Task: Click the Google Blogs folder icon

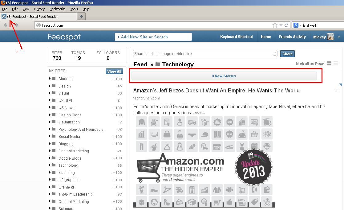Action: tap(54, 158)
